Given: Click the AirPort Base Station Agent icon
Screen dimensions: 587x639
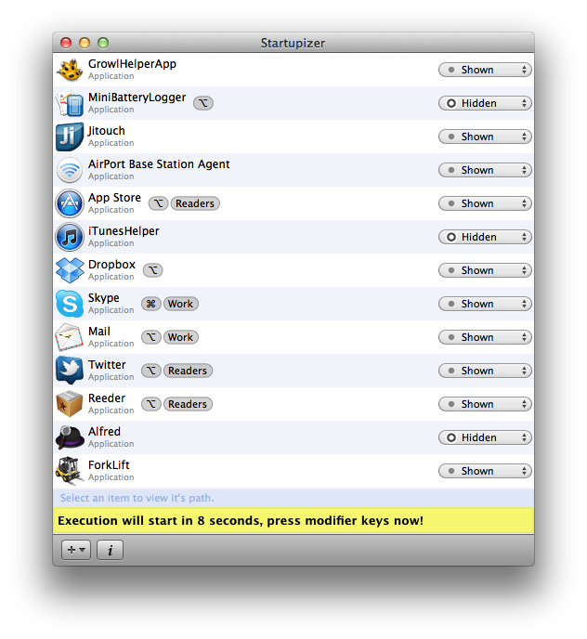Looking at the screenshot, I should coord(70,170).
